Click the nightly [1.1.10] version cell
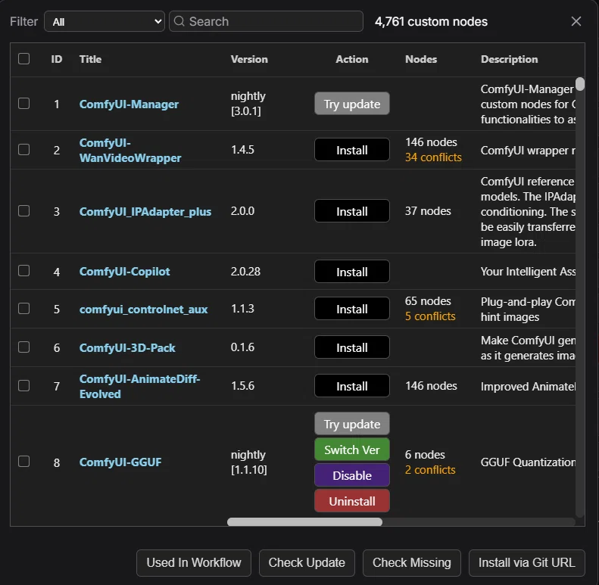599x585 pixels. coord(248,462)
